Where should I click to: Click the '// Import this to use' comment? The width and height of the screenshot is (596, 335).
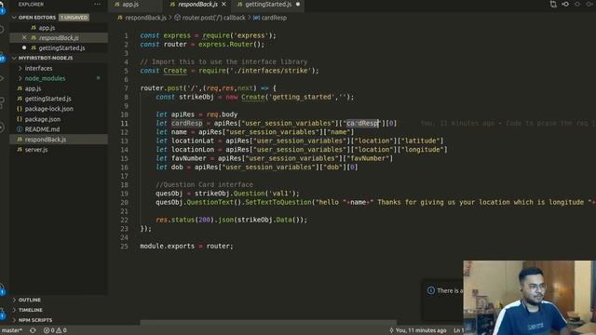[x=223, y=62]
